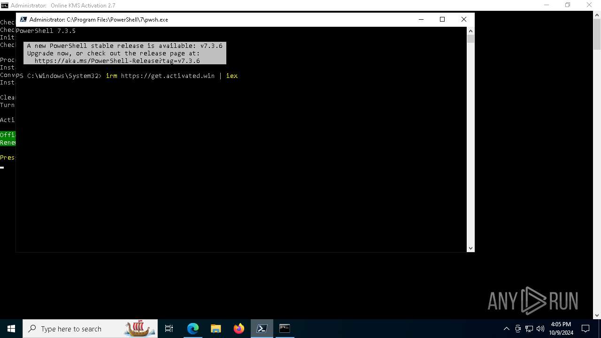The image size is (601, 338).
Task: Click the PowerShell scrollbar thumb
Action: [x=471, y=38]
